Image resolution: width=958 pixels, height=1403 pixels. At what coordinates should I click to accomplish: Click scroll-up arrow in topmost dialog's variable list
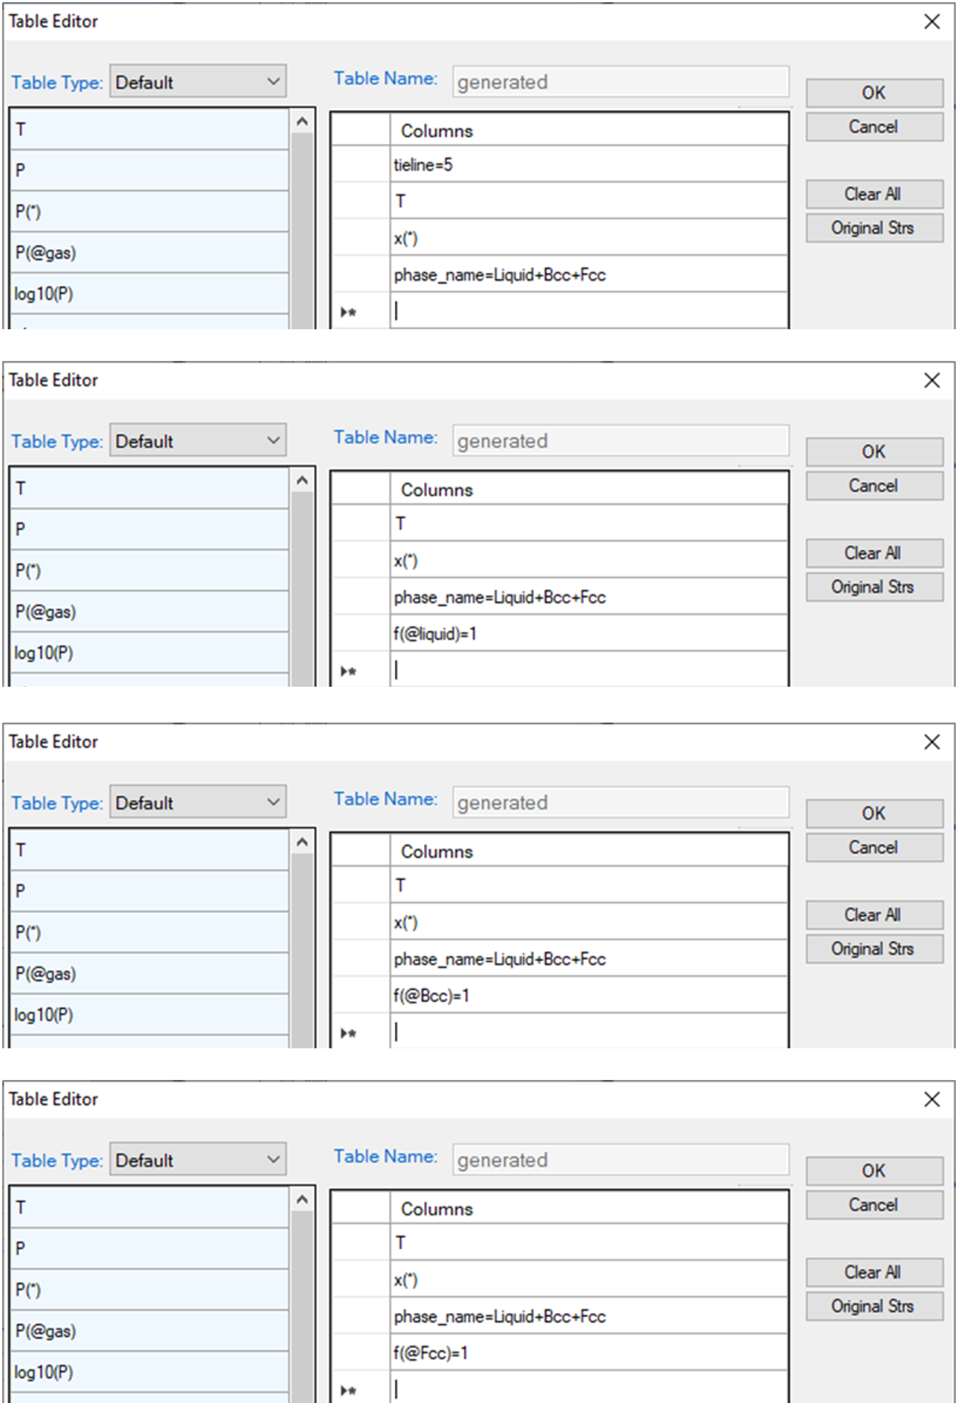click(x=302, y=122)
